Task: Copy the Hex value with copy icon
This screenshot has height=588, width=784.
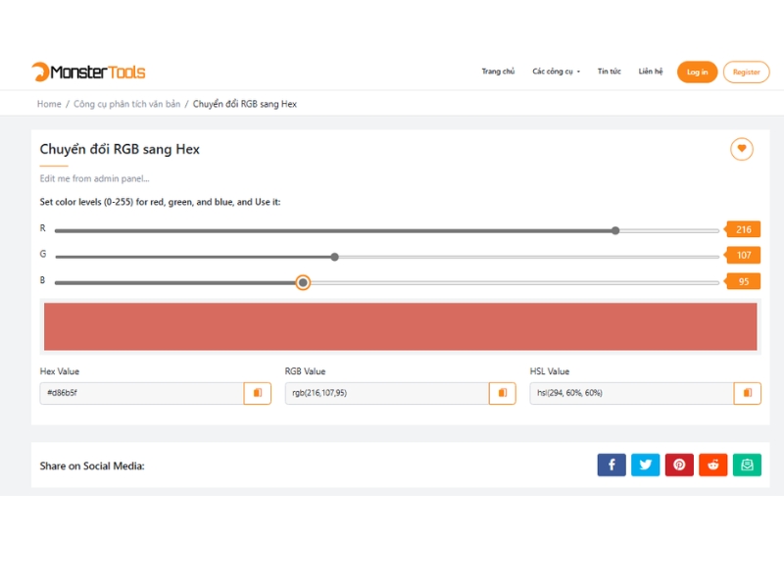Action: pyautogui.click(x=258, y=393)
